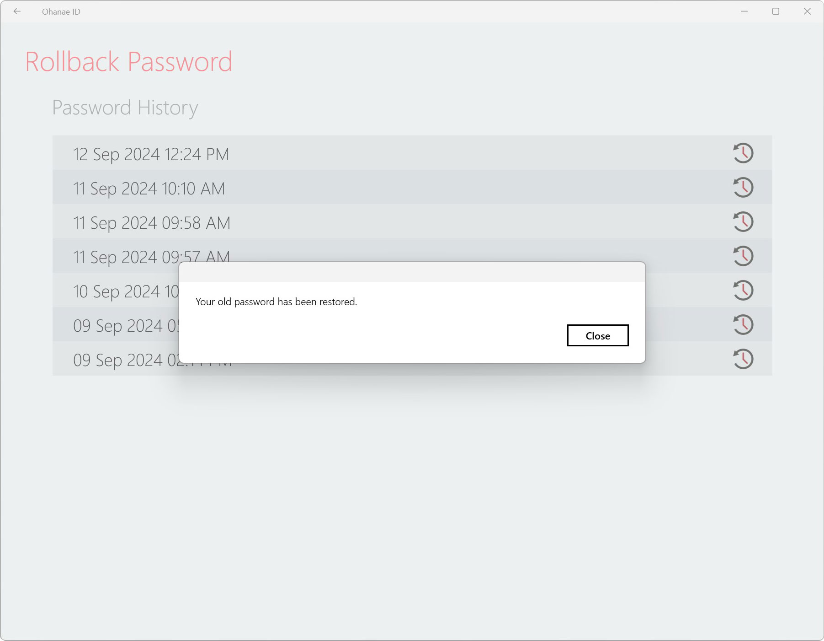Click restore icon for 11 Sep 09:57 AM

[743, 256]
